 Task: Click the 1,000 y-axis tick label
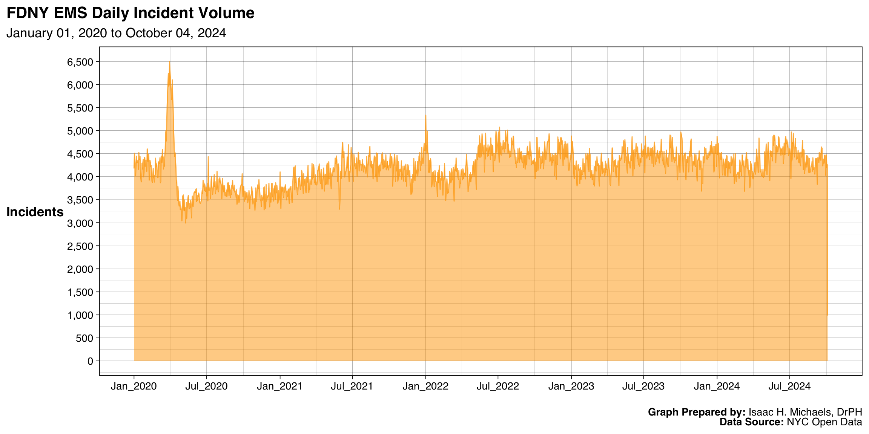(80, 315)
